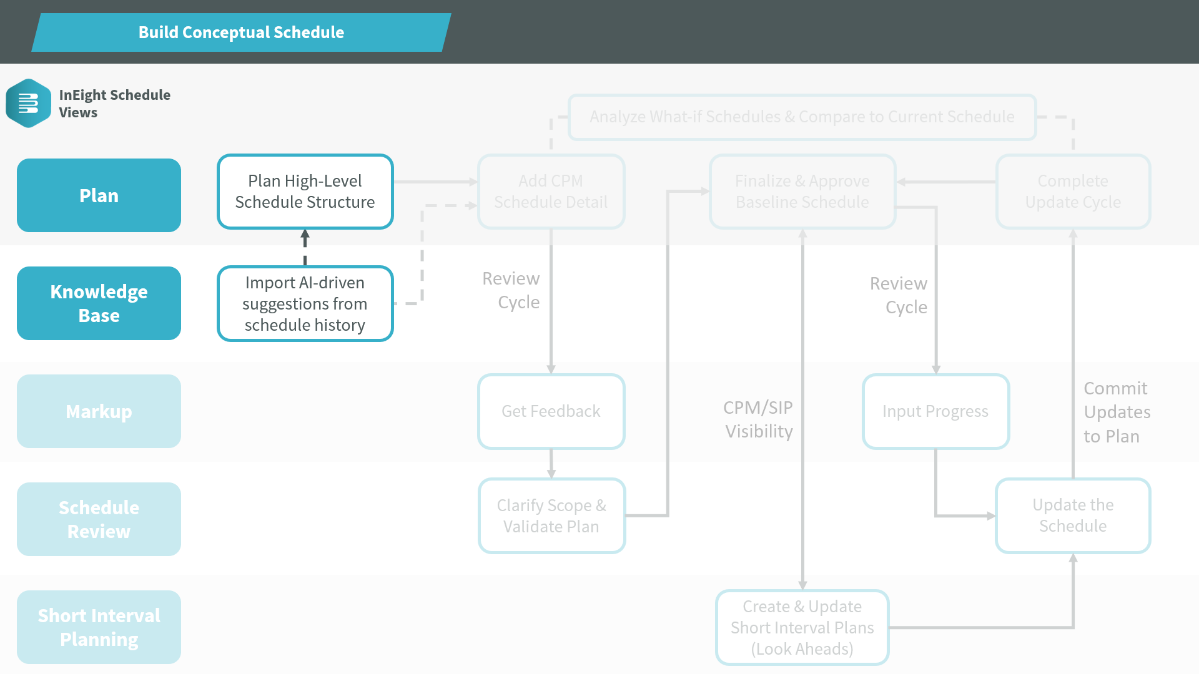The width and height of the screenshot is (1199, 674).
Task: Click the Commit Updates to Plan label
Action: (x=1117, y=413)
